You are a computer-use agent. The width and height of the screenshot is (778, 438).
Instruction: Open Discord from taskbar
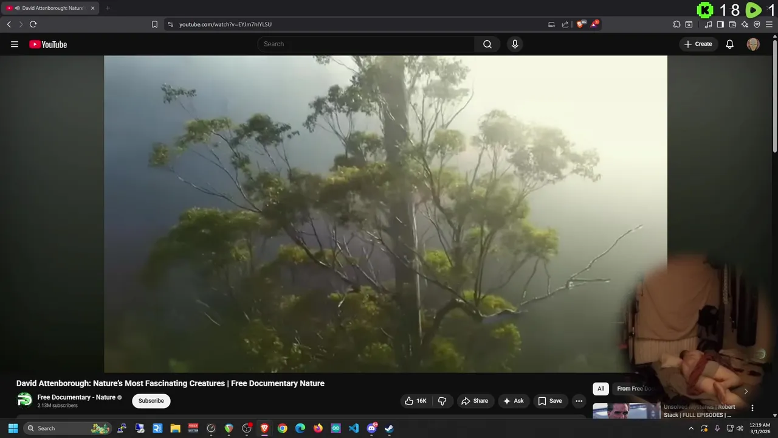[371, 428]
